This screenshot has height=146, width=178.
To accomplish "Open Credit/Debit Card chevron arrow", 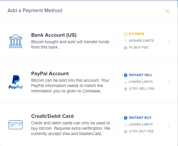I will [169, 125].
